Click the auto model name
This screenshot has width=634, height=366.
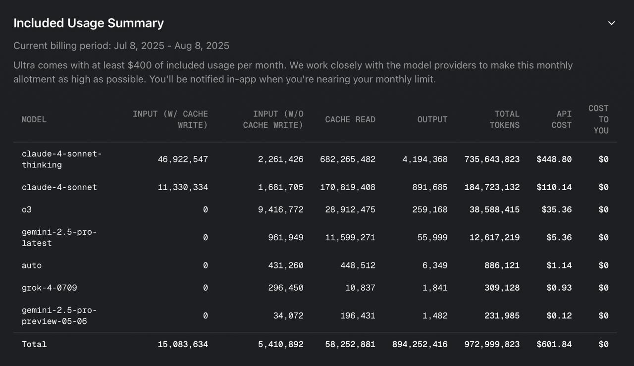(x=32, y=265)
